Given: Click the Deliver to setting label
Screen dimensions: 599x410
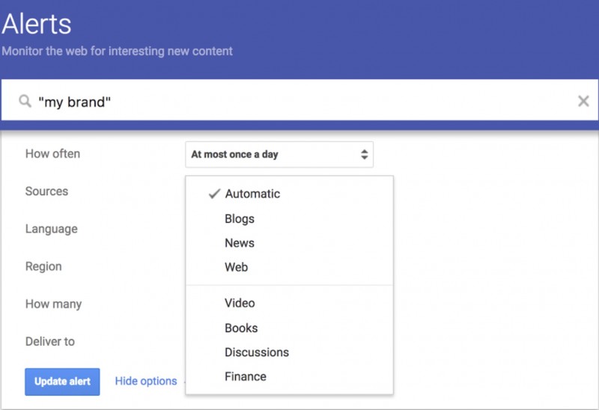Looking at the screenshot, I should (x=50, y=341).
